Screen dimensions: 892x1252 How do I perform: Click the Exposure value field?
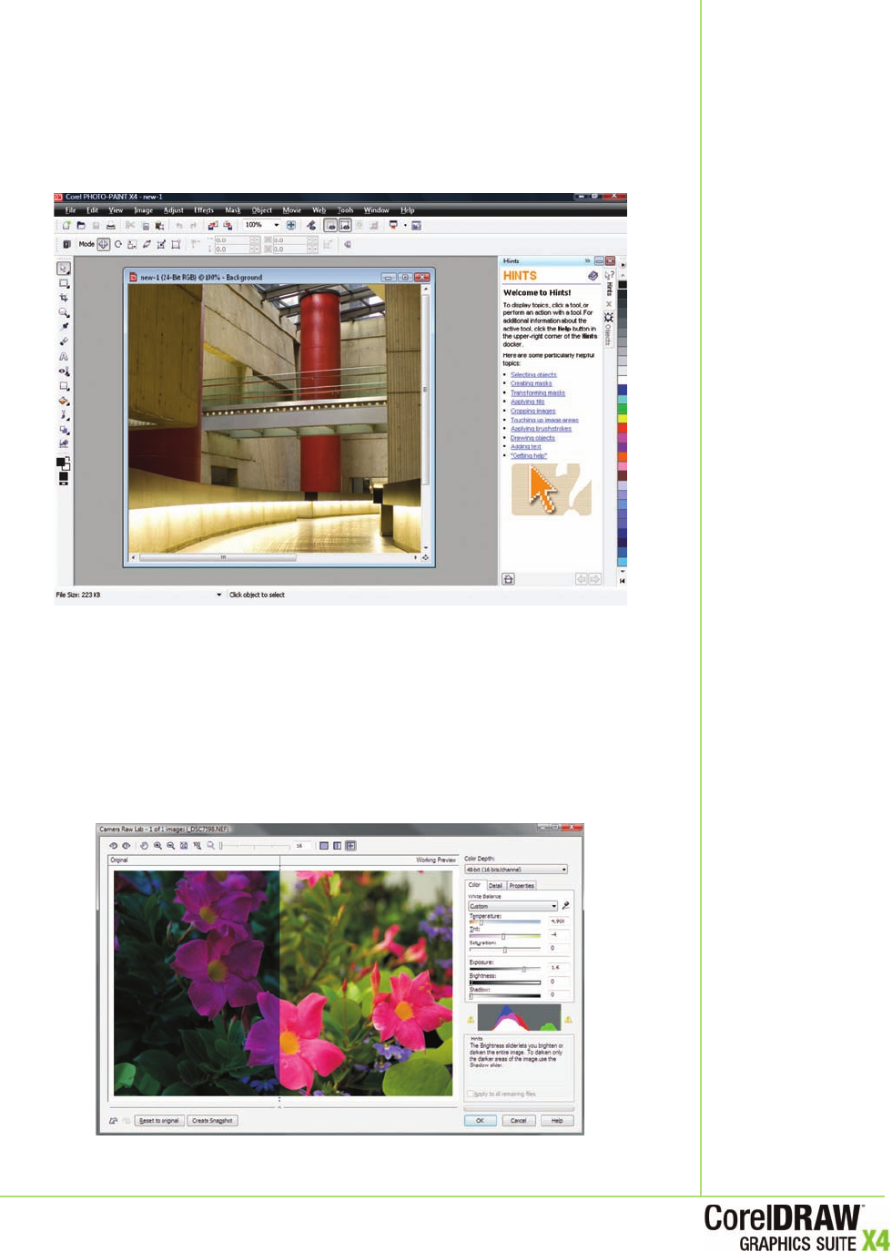click(x=558, y=967)
